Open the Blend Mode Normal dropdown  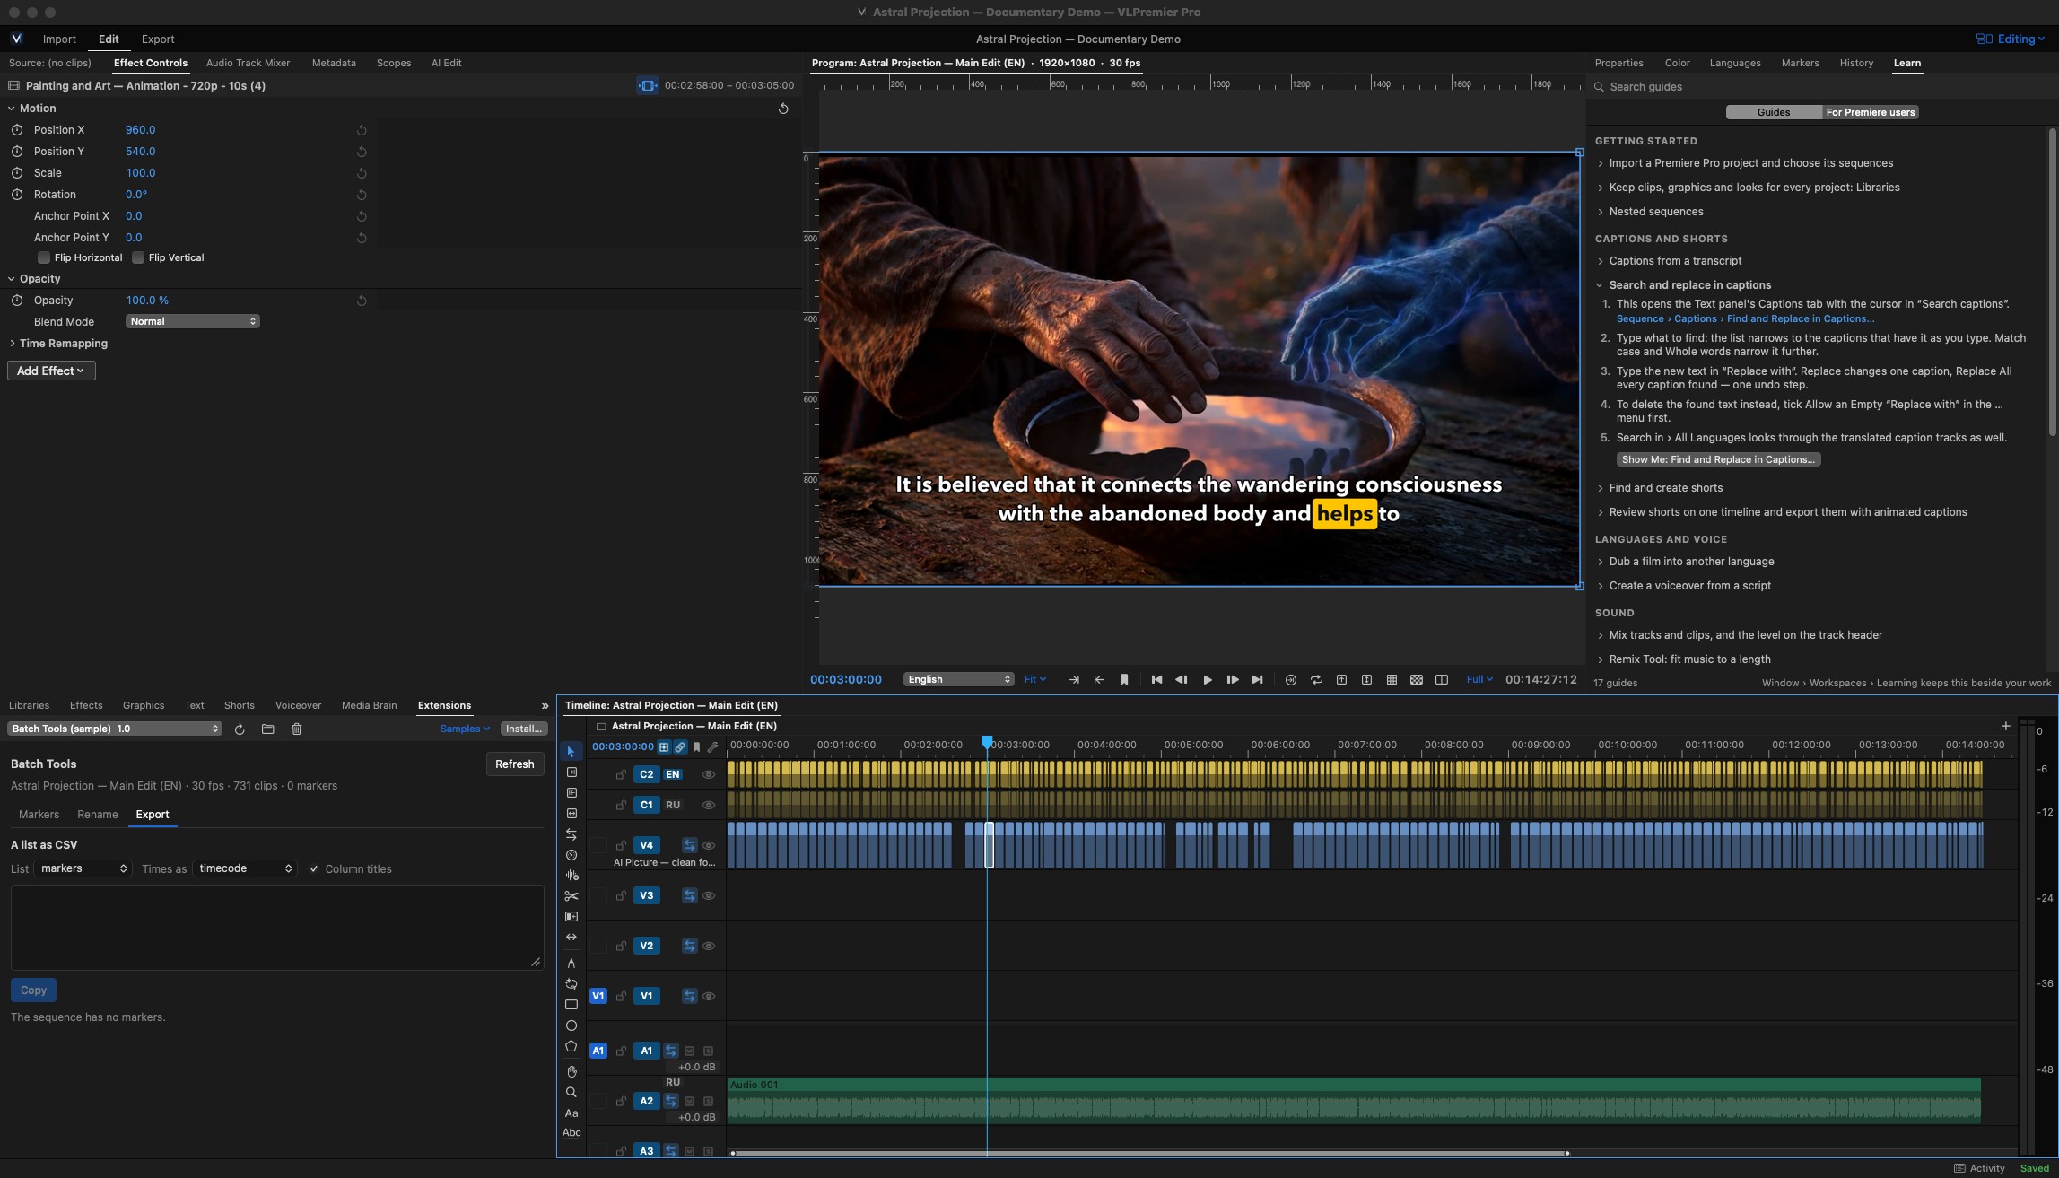coord(192,321)
